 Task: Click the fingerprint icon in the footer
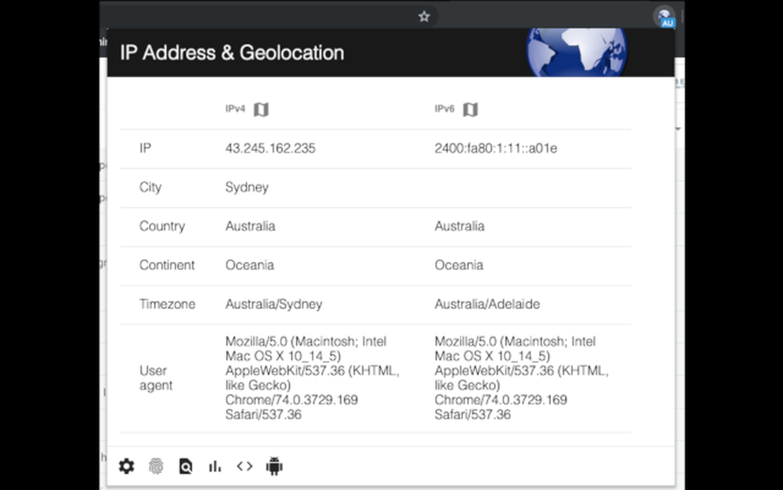(156, 466)
